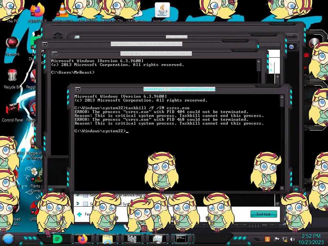Open the Java coffee cup desktop shortcut

(x=162, y=12)
